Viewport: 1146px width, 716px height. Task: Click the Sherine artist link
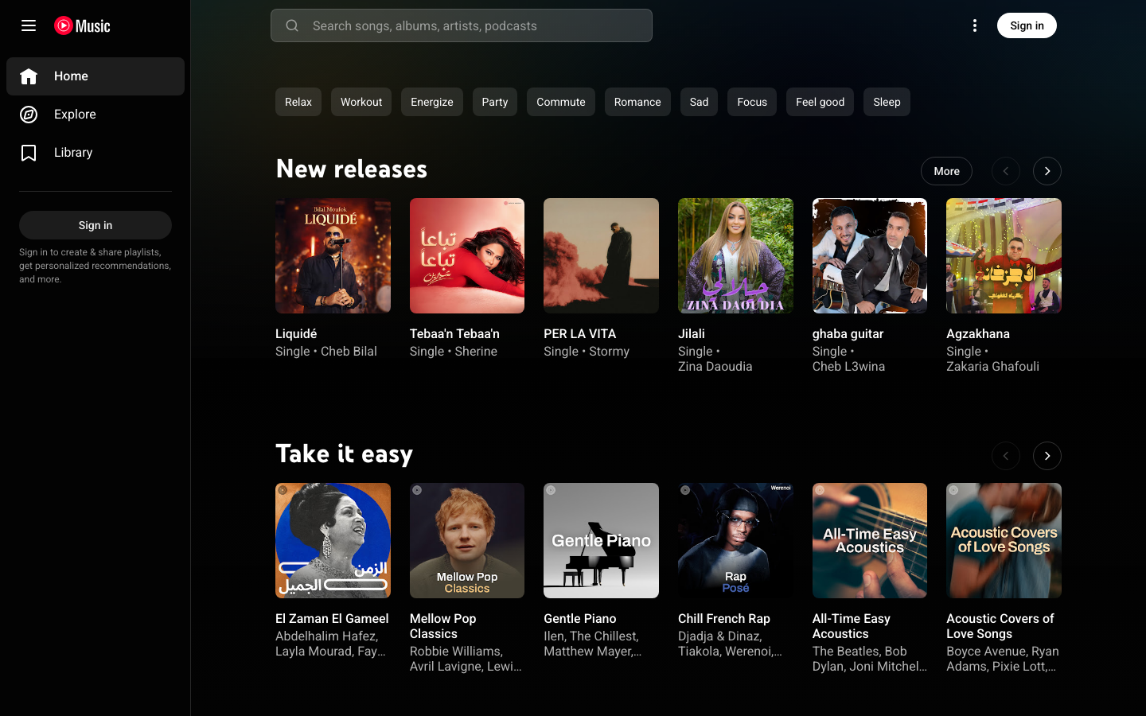(476, 352)
